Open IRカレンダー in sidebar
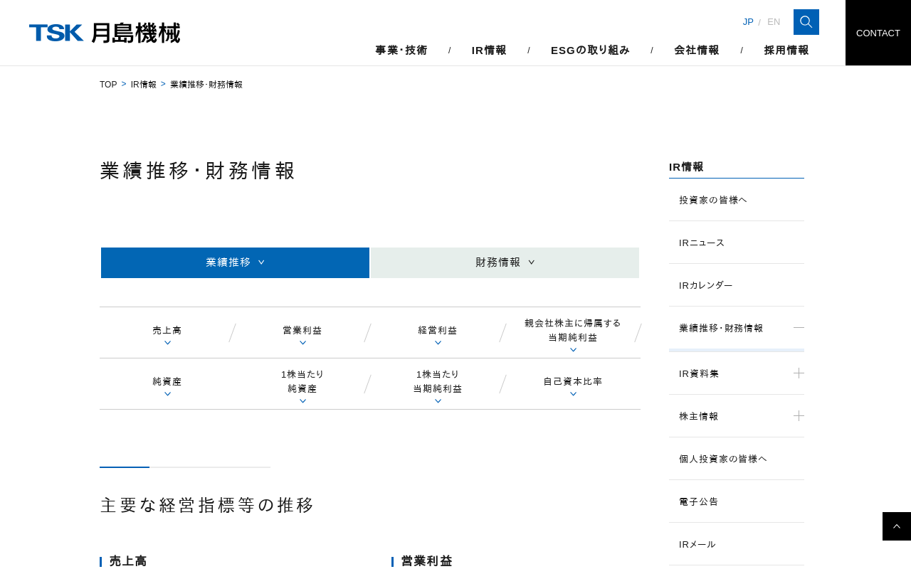 [706, 285]
